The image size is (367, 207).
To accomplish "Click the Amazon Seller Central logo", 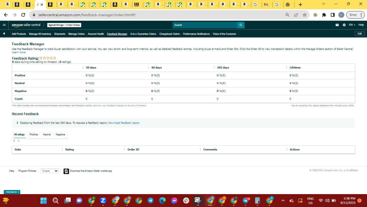I will click(x=26, y=25).
